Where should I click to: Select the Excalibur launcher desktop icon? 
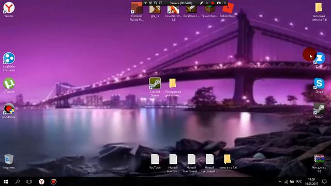coord(191,10)
